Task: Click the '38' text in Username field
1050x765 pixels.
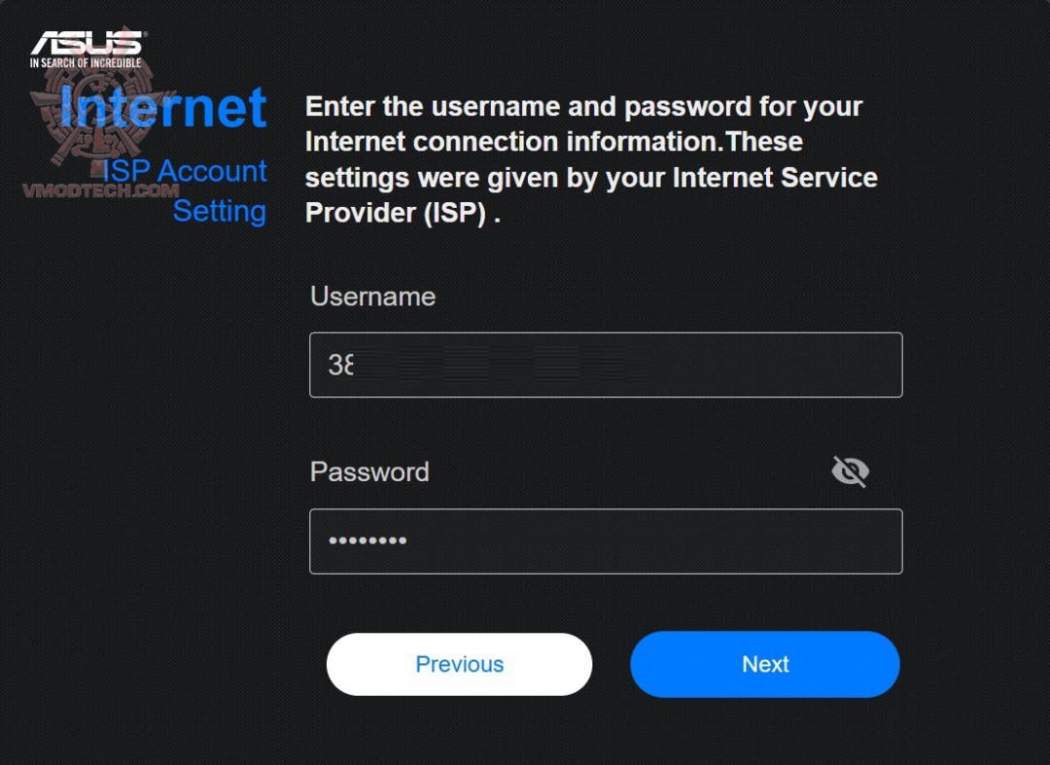Action: coord(341,365)
